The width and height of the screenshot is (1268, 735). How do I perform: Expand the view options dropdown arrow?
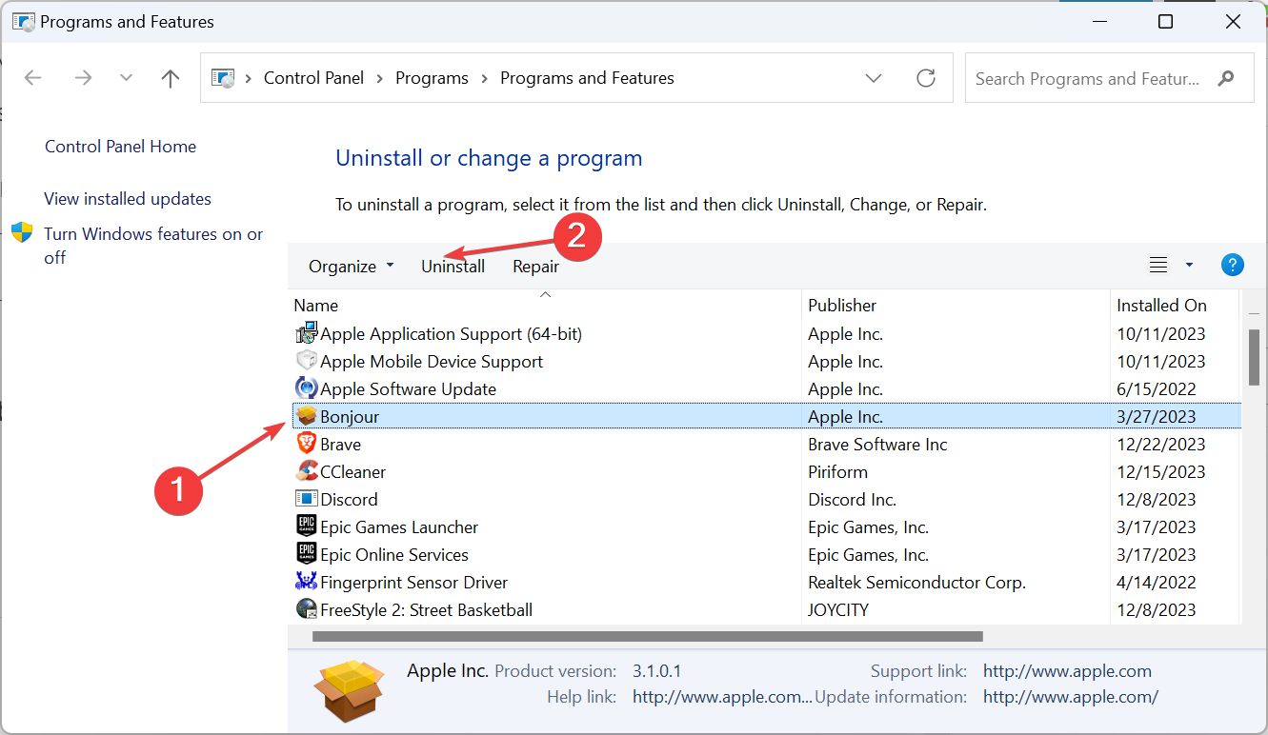tap(1189, 265)
